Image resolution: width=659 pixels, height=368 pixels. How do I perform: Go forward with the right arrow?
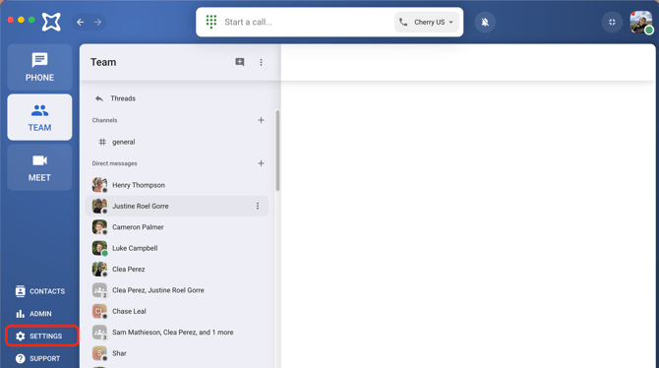[x=98, y=22]
